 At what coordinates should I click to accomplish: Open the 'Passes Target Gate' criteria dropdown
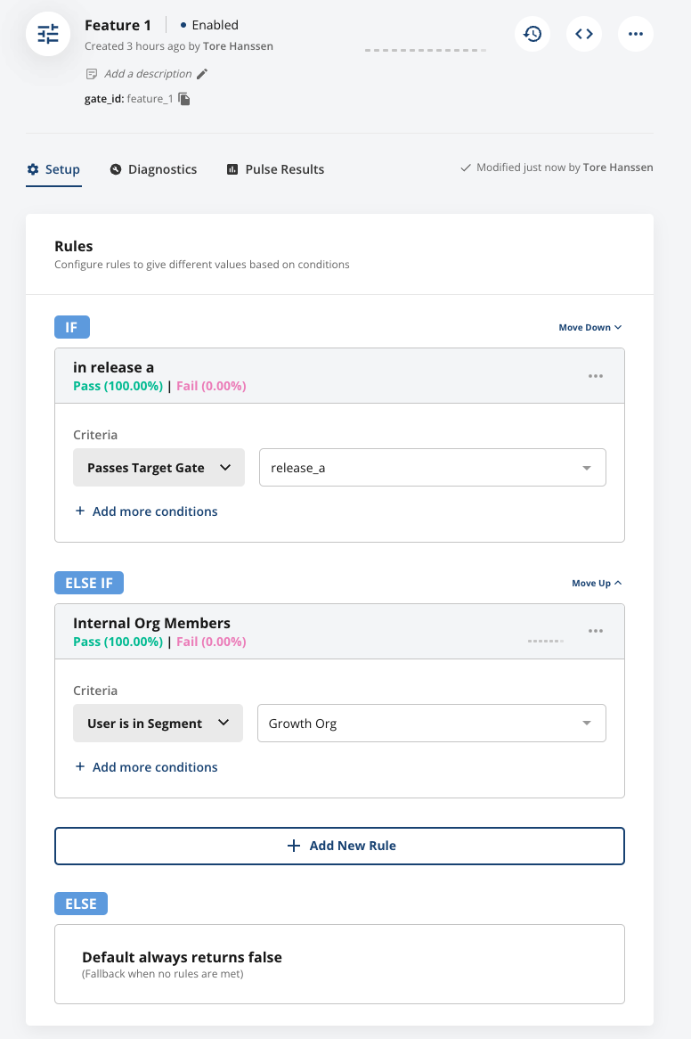point(159,467)
